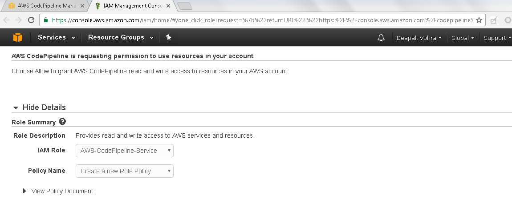
Task: Bookmark page with the star icon
Action: [x=479, y=20]
